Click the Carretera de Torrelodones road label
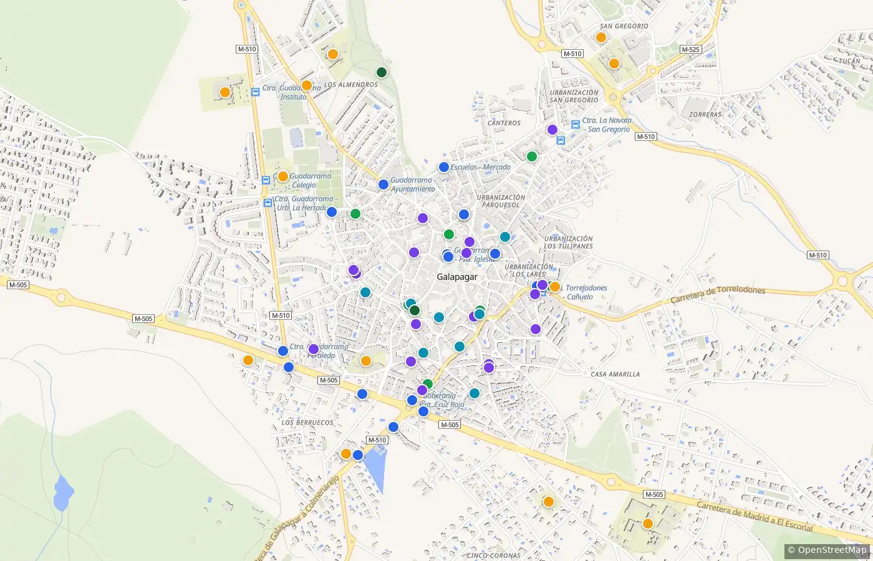The image size is (873, 561). [718, 295]
